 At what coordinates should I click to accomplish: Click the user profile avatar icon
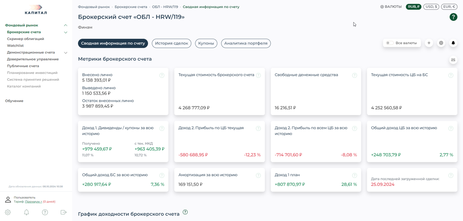click(8, 200)
